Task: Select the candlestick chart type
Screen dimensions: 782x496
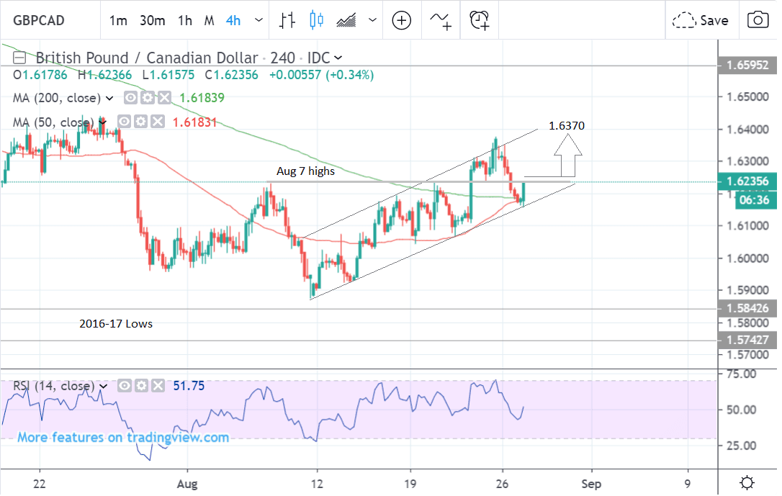Action: click(x=316, y=20)
